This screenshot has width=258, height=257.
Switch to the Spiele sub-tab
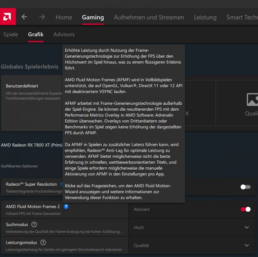coord(11,34)
